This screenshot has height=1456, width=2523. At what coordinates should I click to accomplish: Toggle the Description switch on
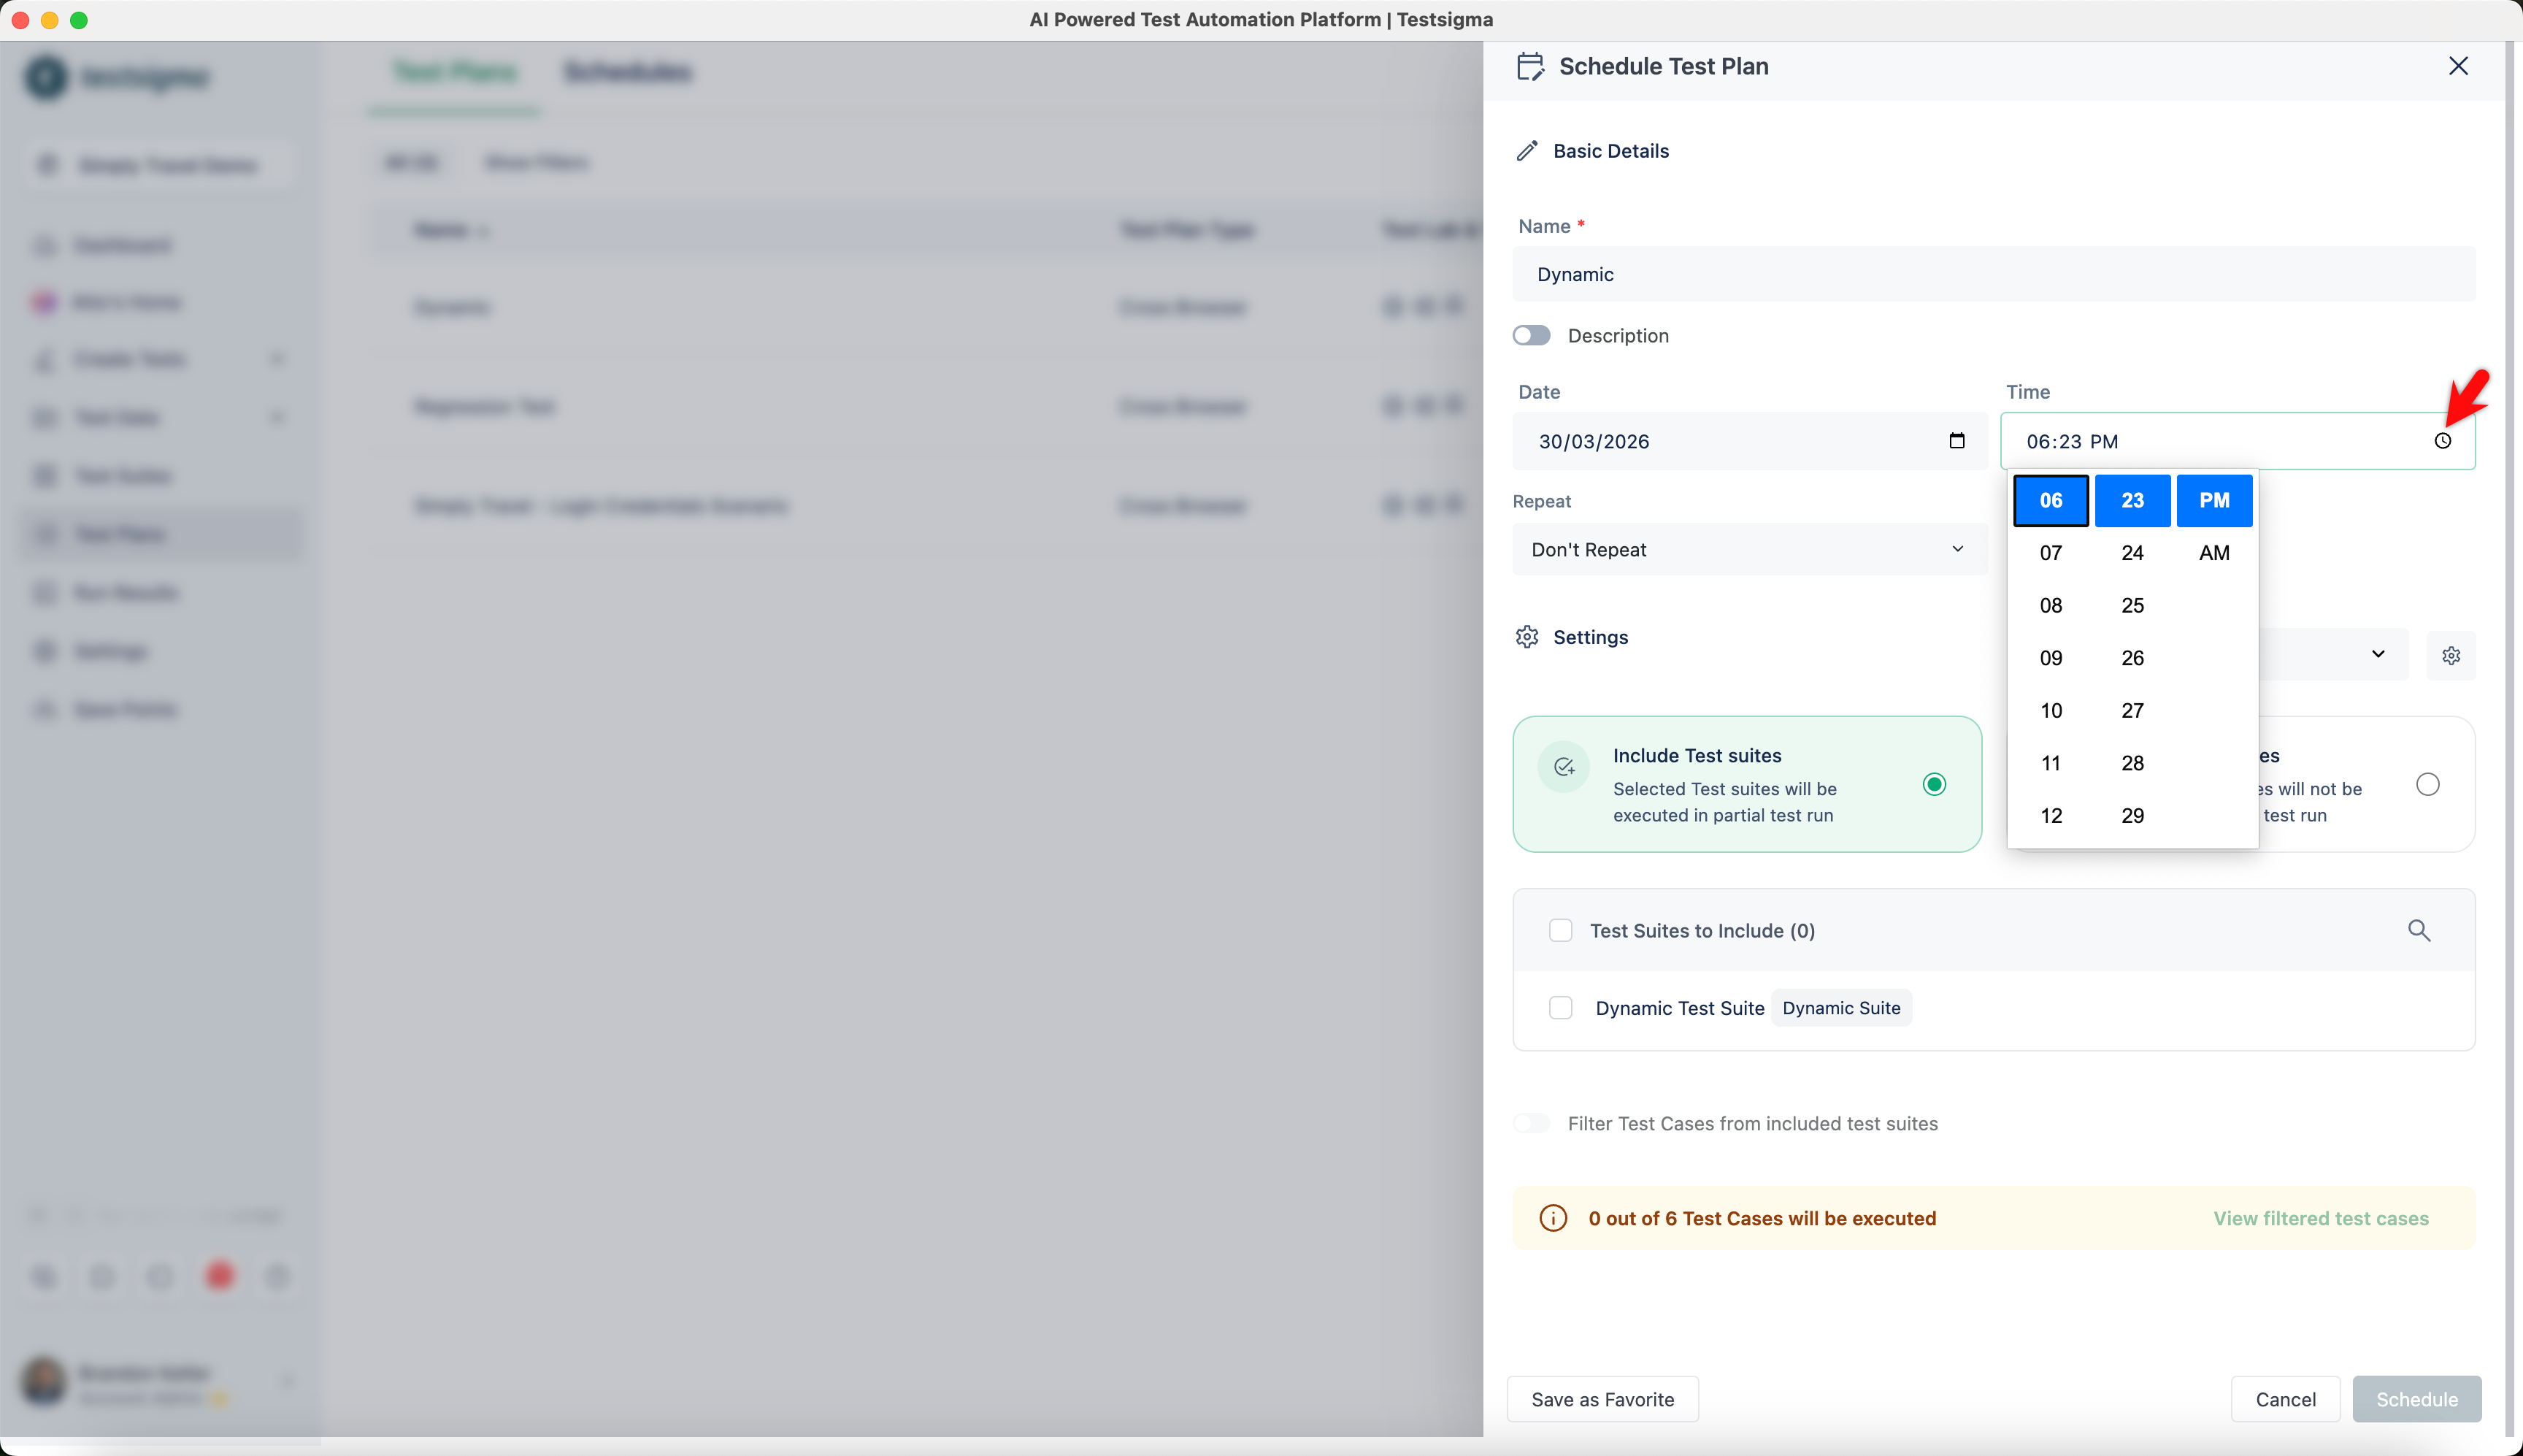[x=1532, y=336]
